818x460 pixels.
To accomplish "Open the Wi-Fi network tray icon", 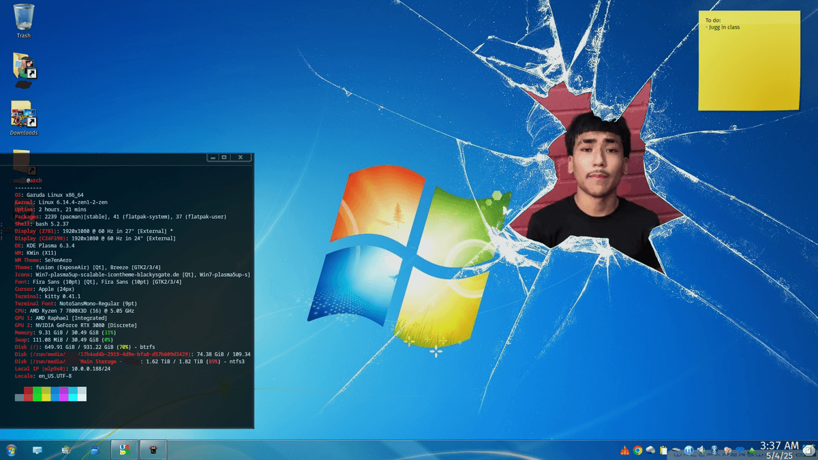I will (x=739, y=450).
